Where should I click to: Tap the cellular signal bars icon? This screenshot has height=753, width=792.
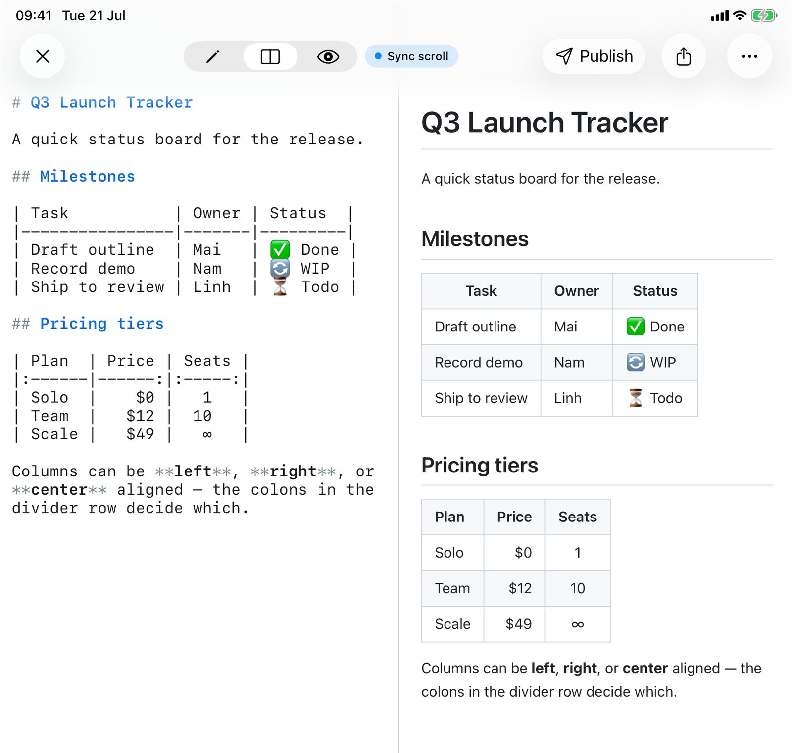[720, 16]
